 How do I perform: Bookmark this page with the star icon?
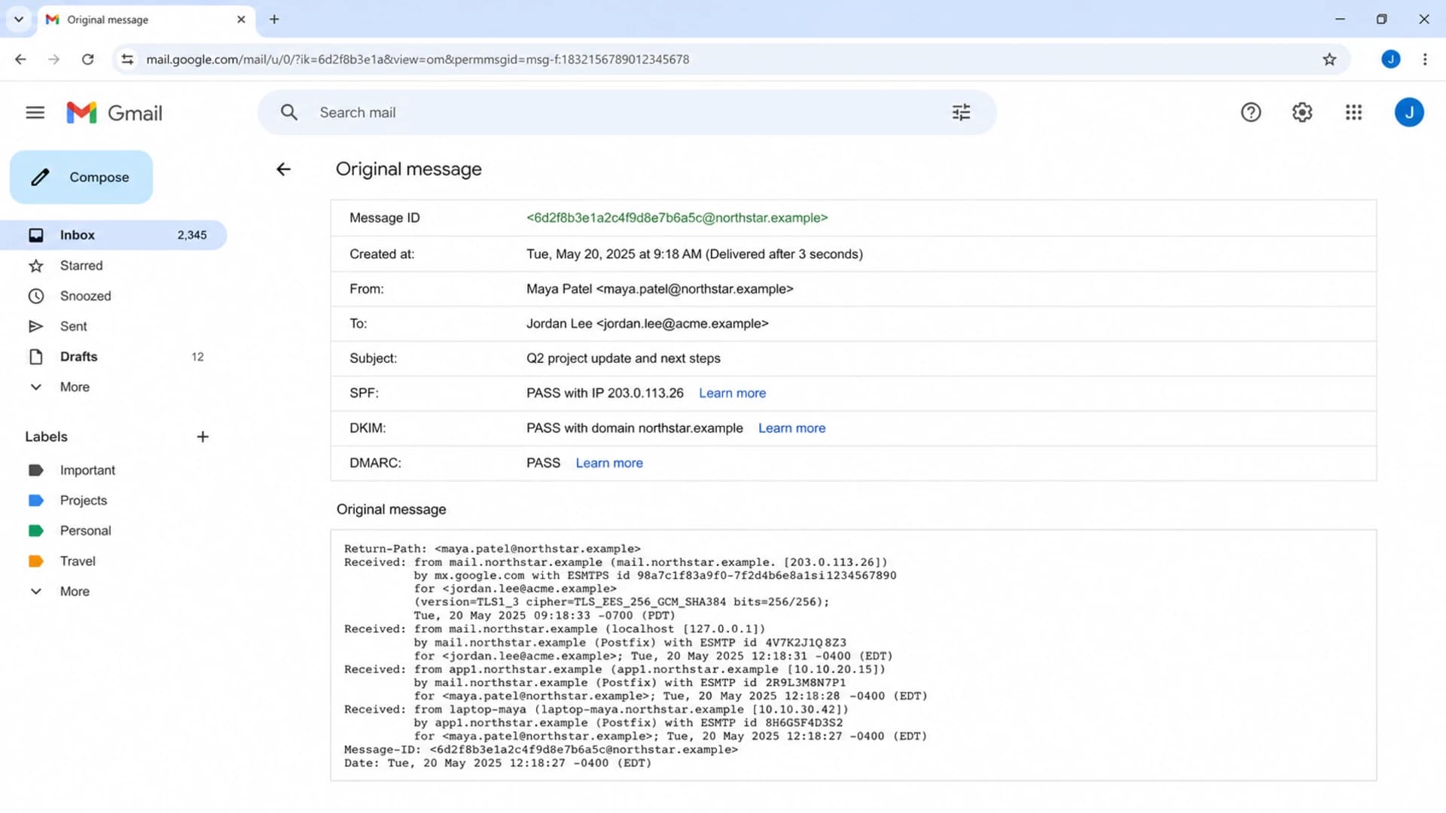(x=1329, y=59)
